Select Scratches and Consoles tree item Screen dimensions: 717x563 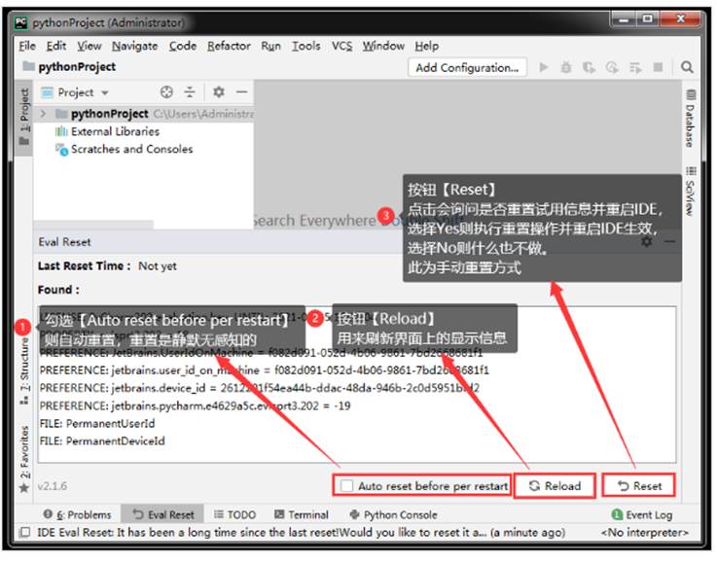point(124,150)
